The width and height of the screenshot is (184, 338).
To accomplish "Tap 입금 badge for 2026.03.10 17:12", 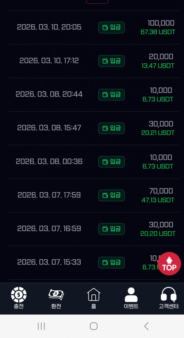I will pyautogui.click(x=111, y=61).
